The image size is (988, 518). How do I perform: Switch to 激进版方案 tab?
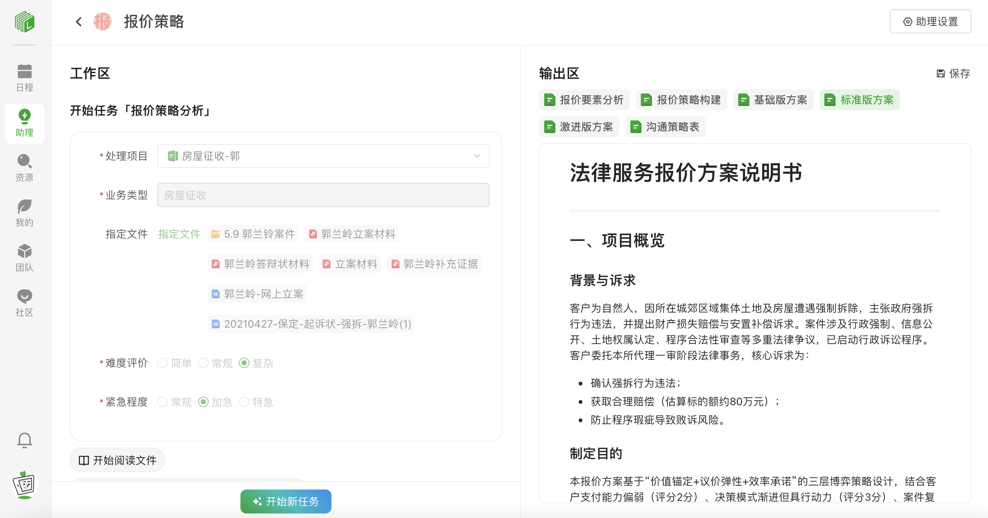(x=579, y=127)
